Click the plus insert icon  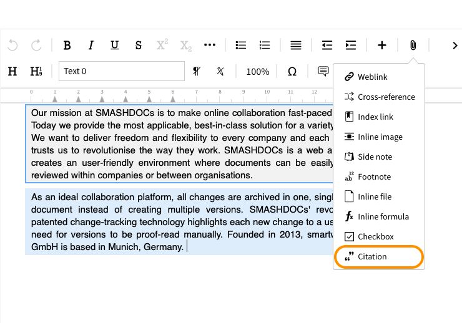click(x=382, y=45)
